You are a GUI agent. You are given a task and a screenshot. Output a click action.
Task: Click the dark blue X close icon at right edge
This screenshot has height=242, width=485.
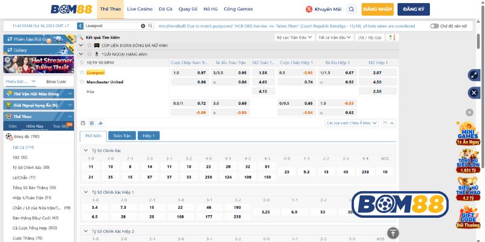tap(474, 93)
